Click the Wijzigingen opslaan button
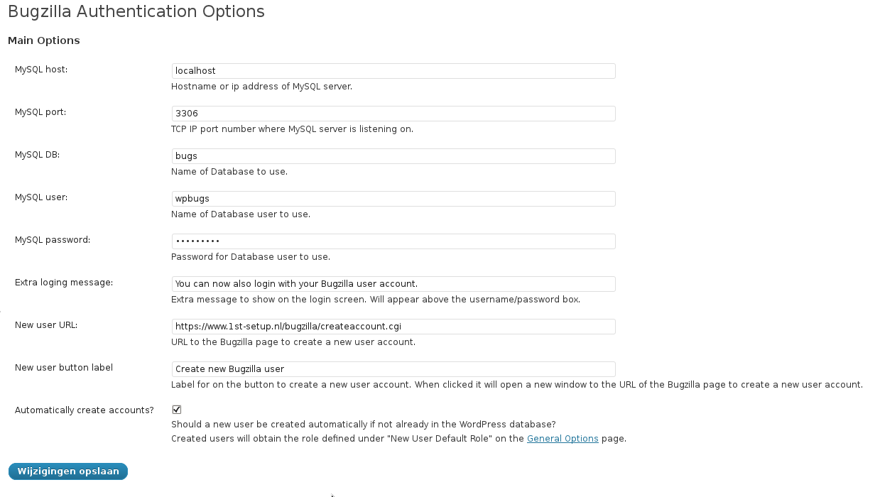The image size is (875, 497). [x=68, y=471]
